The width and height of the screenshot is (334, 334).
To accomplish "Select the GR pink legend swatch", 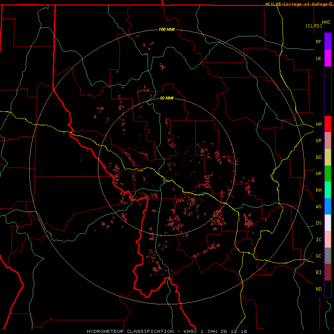I will (328, 141).
